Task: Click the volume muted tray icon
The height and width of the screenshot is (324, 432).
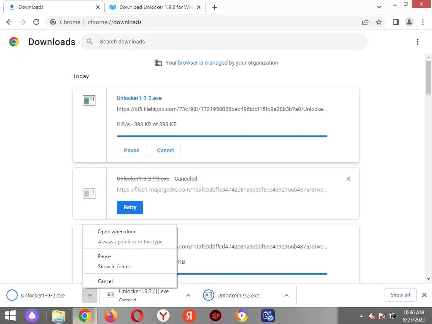Action: [372, 316]
